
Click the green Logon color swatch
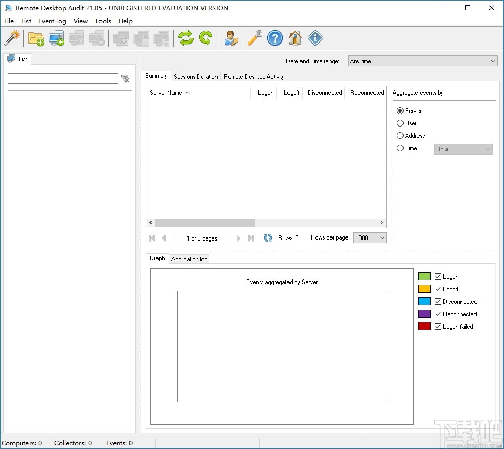[424, 276]
